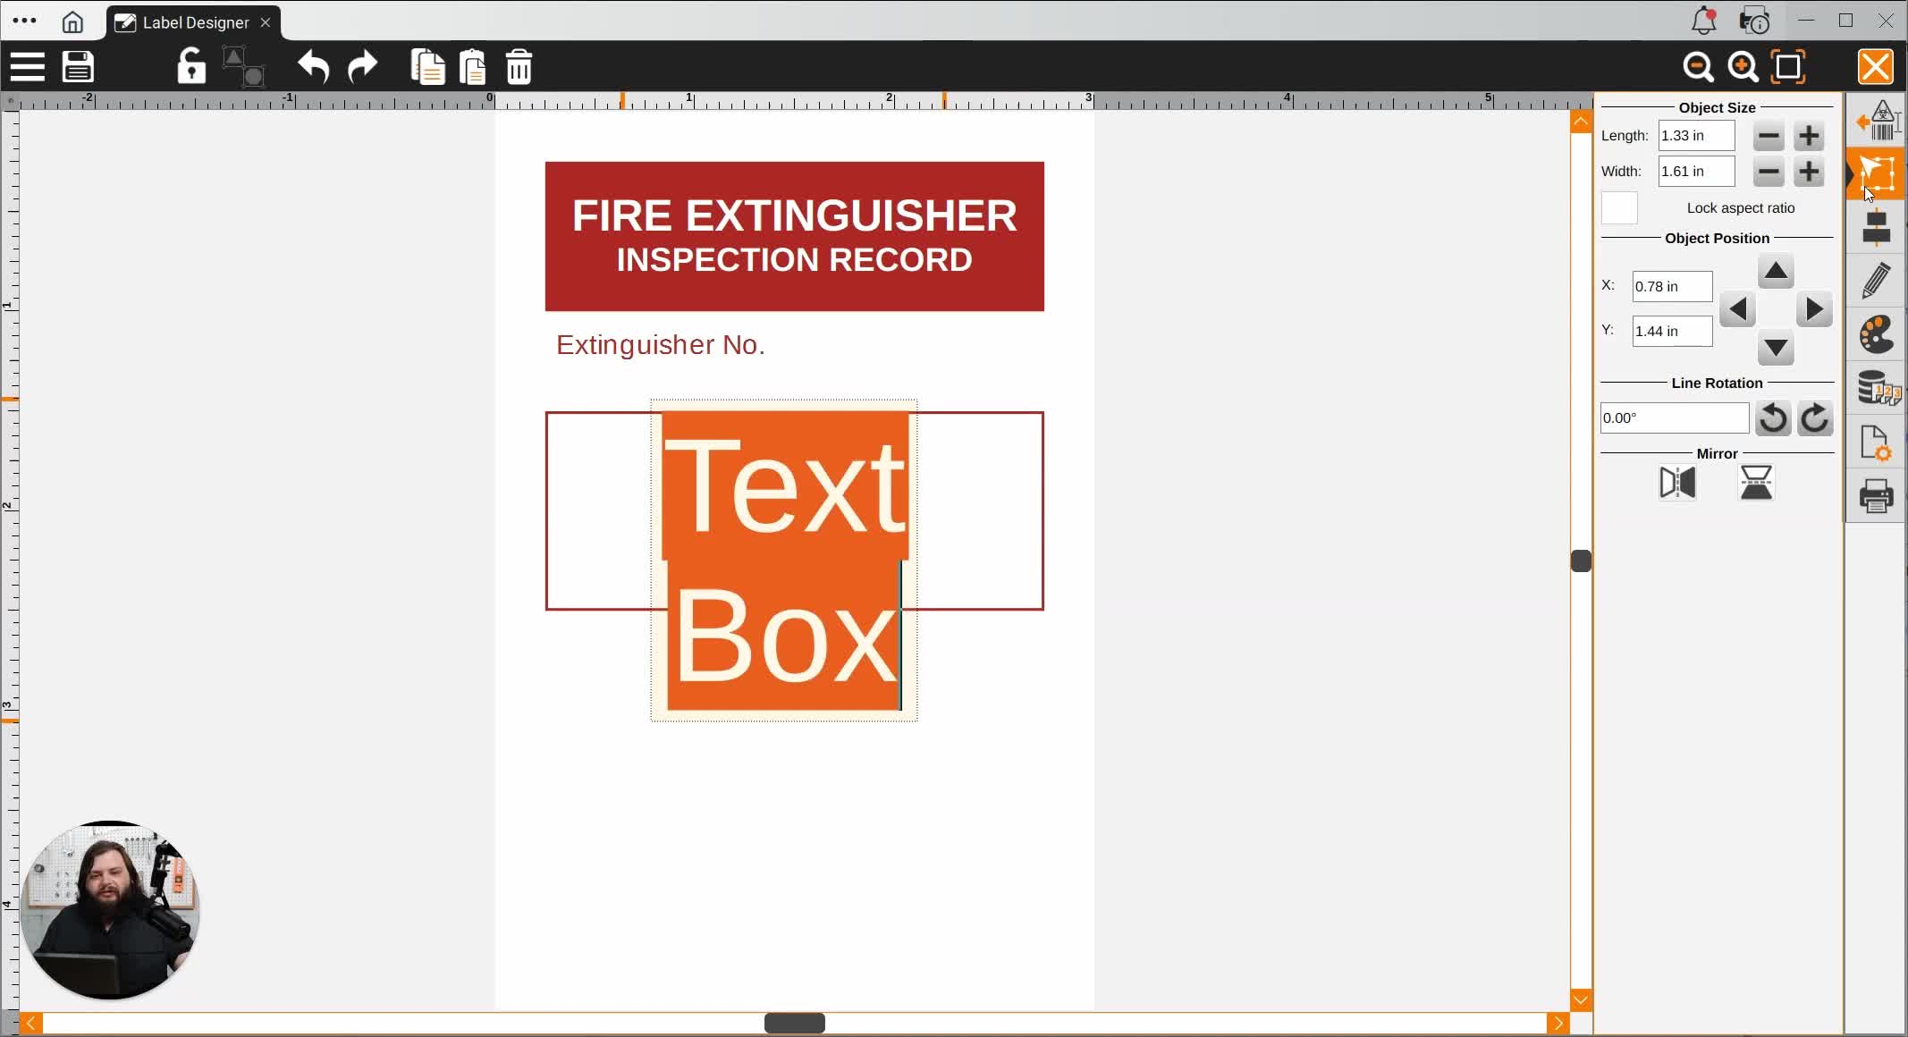Image resolution: width=1908 pixels, height=1037 pixels.
Task: Open the insert objects sidebar tool
Action: [x=1877, y=121]
